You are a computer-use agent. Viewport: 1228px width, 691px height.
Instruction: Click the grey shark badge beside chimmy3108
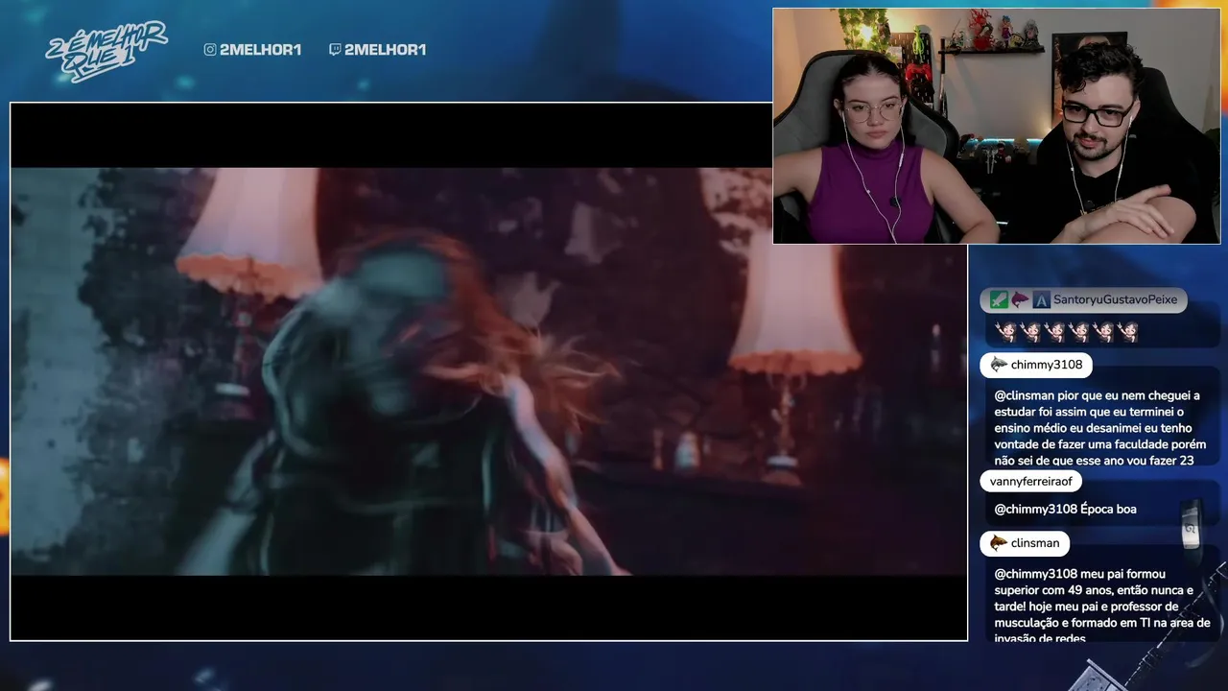point(999,365)
